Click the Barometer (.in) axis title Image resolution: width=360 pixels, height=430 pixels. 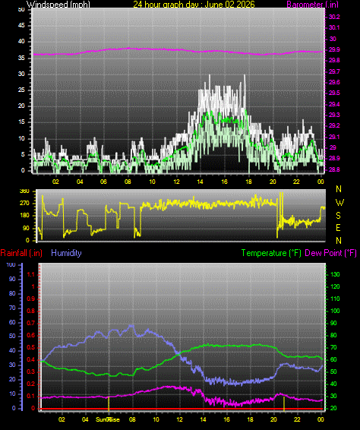(313, 4)
